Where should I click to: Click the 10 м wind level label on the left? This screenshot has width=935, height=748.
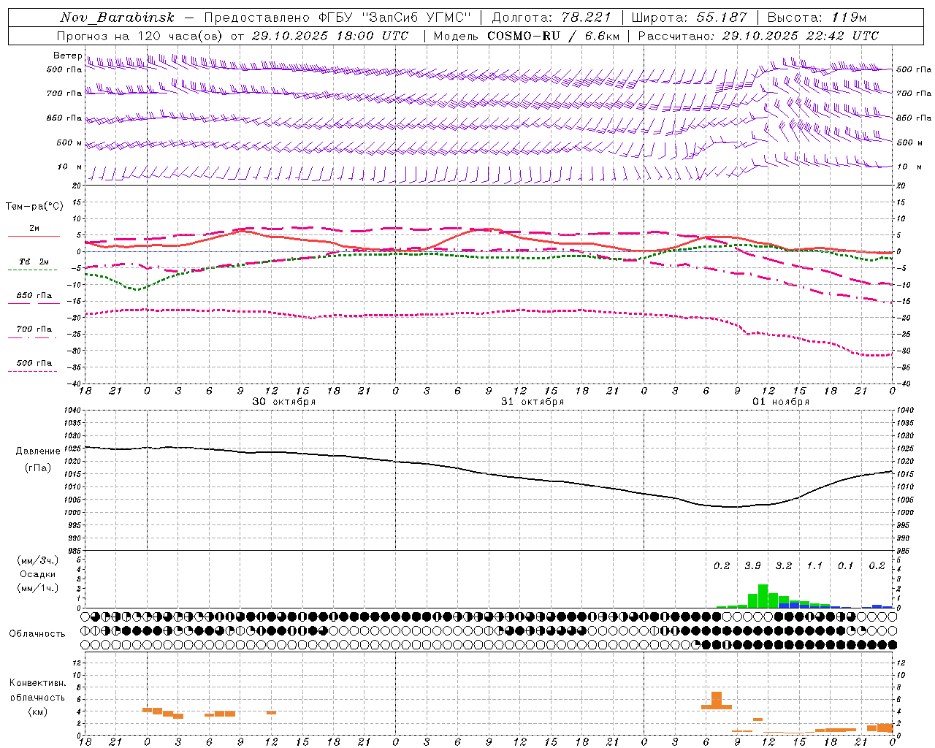[70, 167]
